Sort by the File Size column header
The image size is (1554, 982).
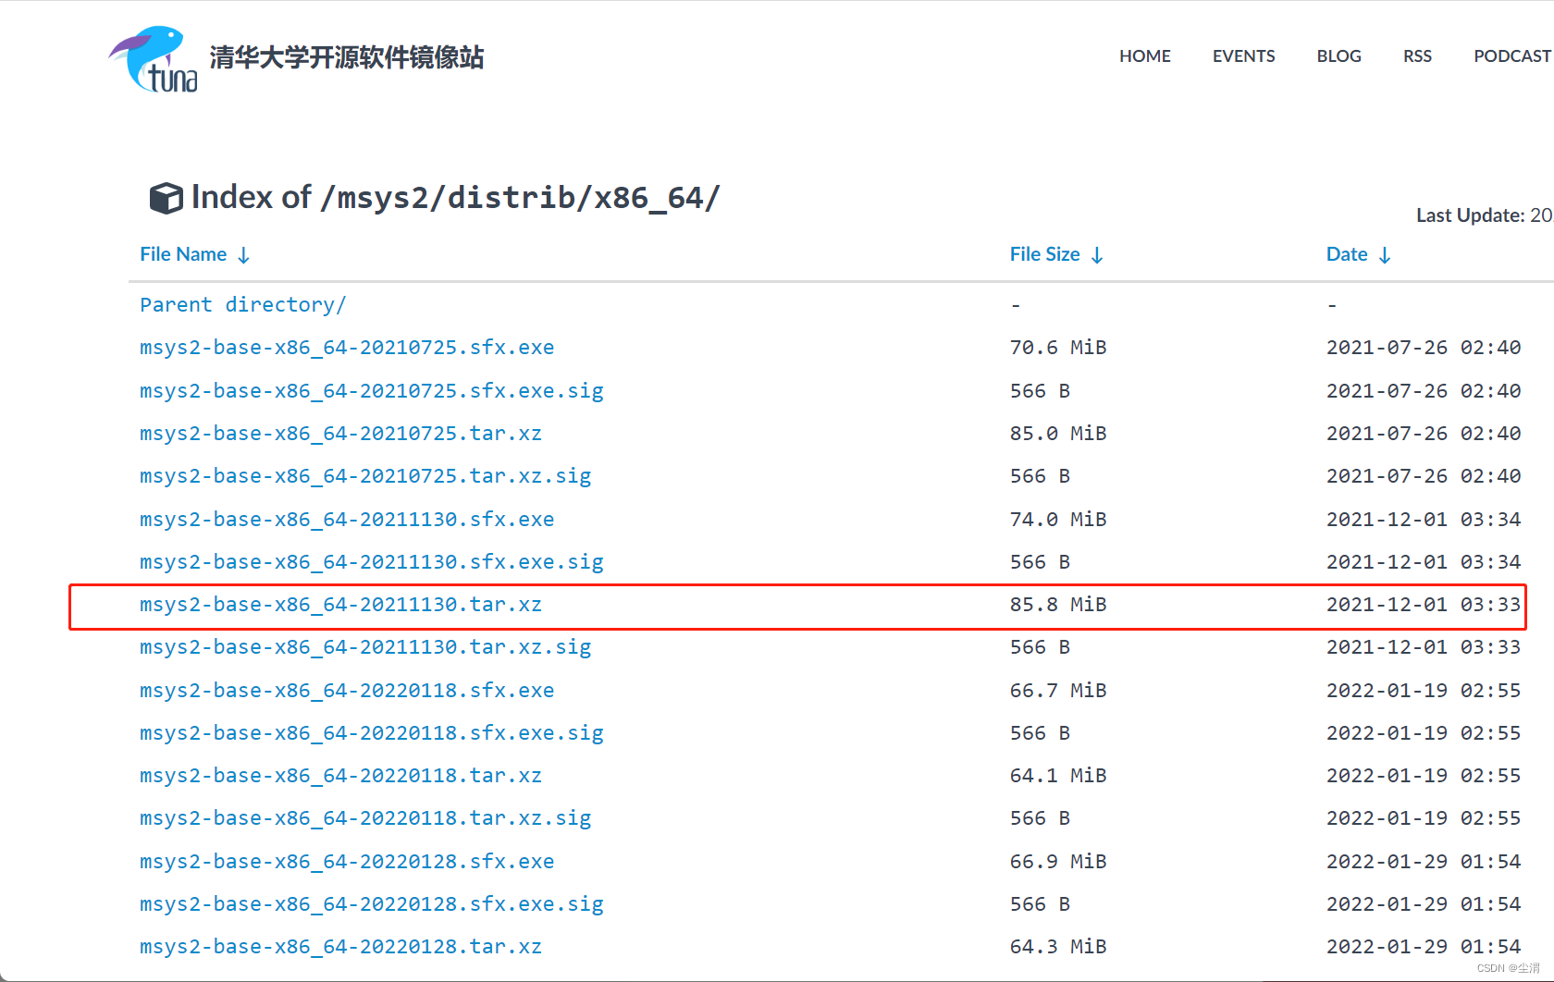pyautogui.click(x=1045, y=254)
